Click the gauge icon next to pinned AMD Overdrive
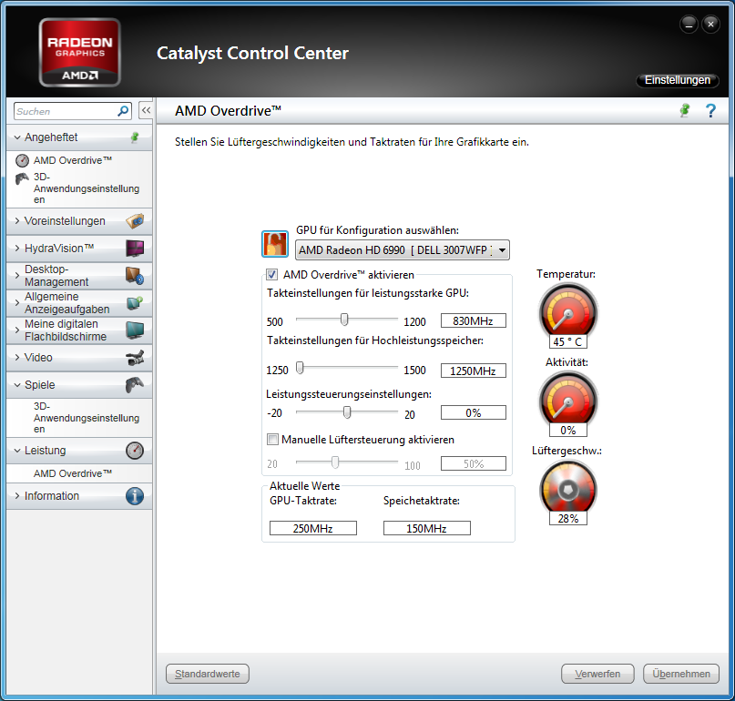Viewport: 735px width, 701px height. pyautogui.click(x=22, y=161)
